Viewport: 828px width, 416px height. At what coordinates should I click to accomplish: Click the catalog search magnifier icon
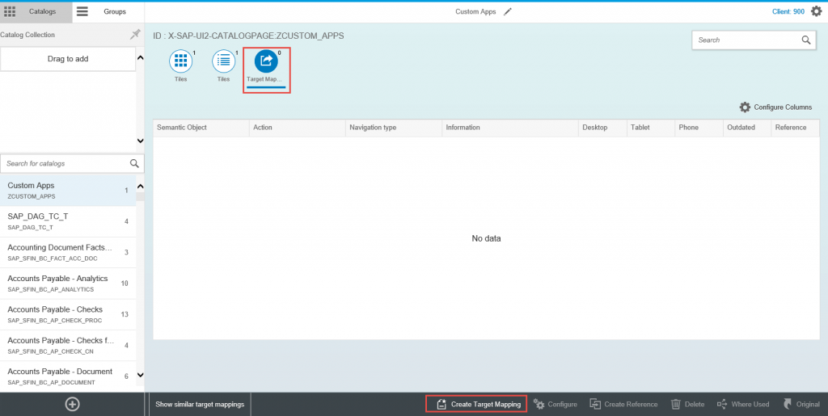135,163
